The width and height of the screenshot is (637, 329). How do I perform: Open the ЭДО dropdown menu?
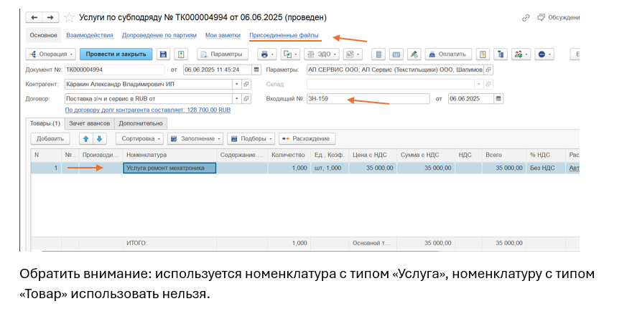pyautogui.click(x=321, y=54)
